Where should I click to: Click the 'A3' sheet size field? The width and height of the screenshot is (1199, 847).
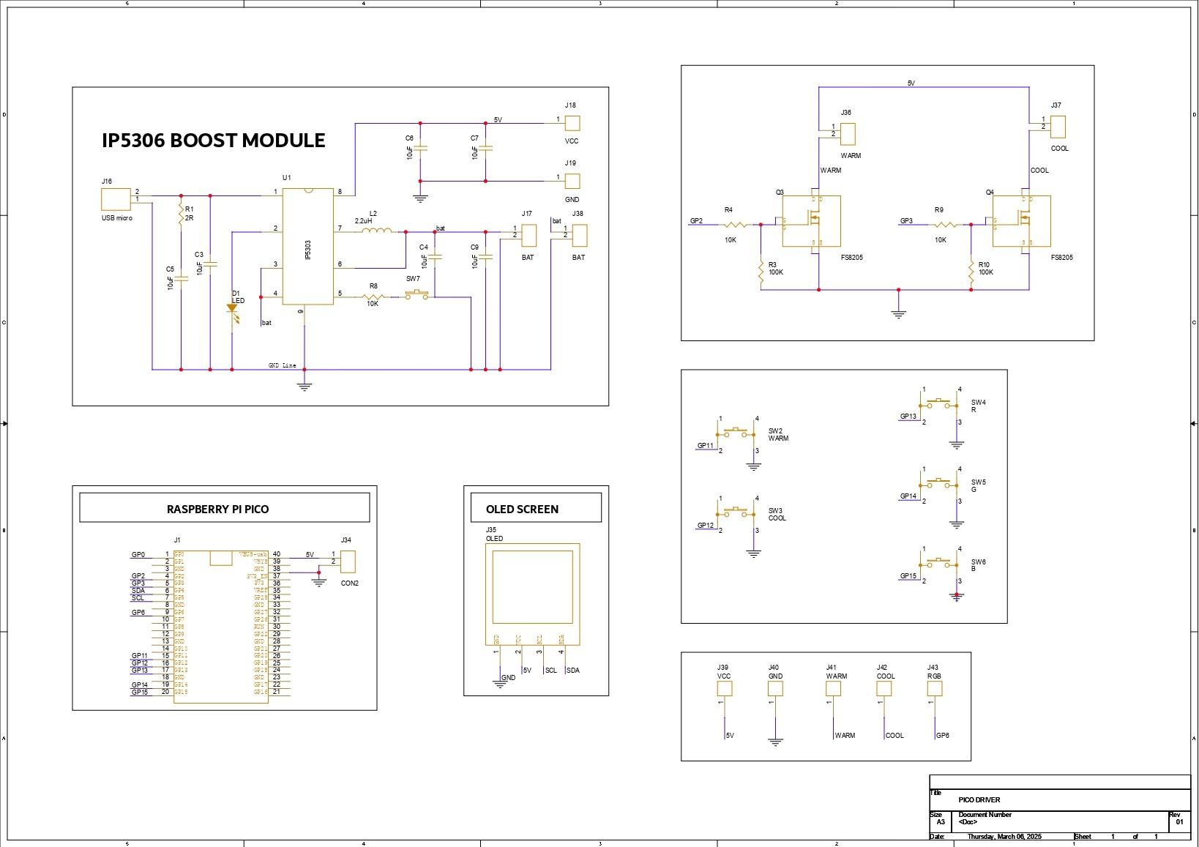pyautogui.click(x=941, y=822)
